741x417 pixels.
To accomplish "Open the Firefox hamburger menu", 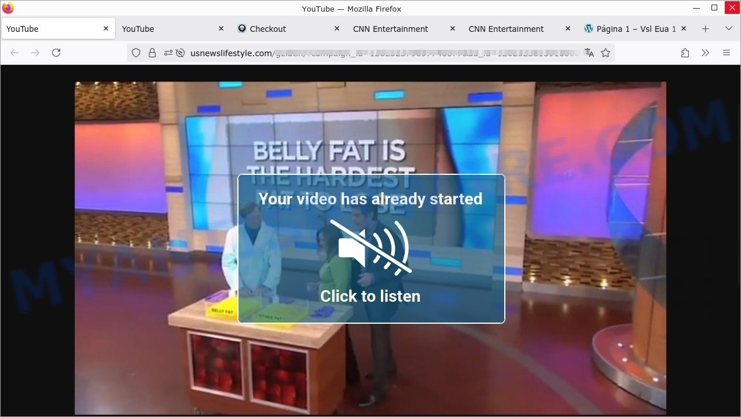I will (x=727, y=53).
